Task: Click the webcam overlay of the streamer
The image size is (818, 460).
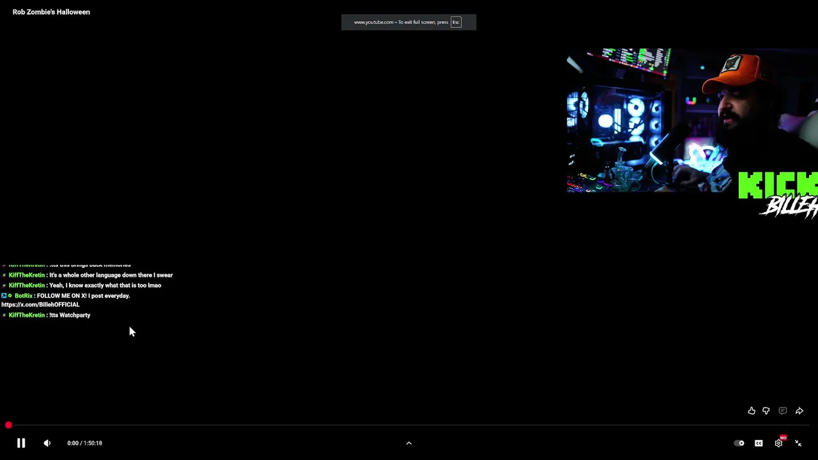Action: tap(691, 120)
